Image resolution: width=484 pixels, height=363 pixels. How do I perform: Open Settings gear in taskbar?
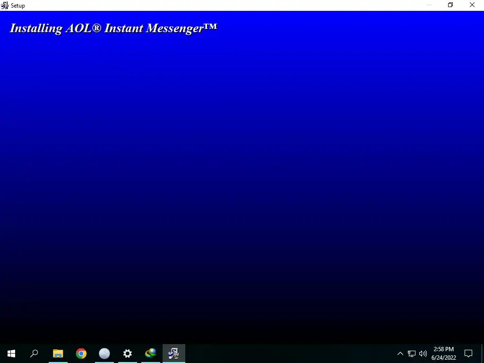pyautogui.click(x=128, y=354)
